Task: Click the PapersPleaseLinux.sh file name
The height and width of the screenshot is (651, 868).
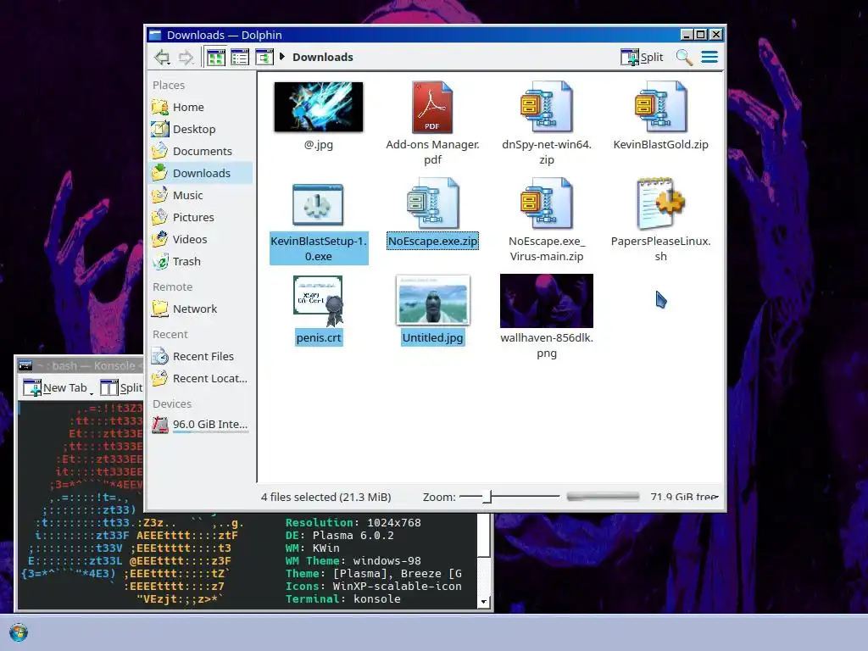Action: pyautogui.click(x=660, y=248)
